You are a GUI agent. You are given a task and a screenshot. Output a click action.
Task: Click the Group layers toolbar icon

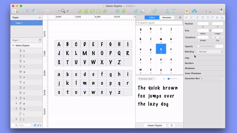[x=28, y=11]
